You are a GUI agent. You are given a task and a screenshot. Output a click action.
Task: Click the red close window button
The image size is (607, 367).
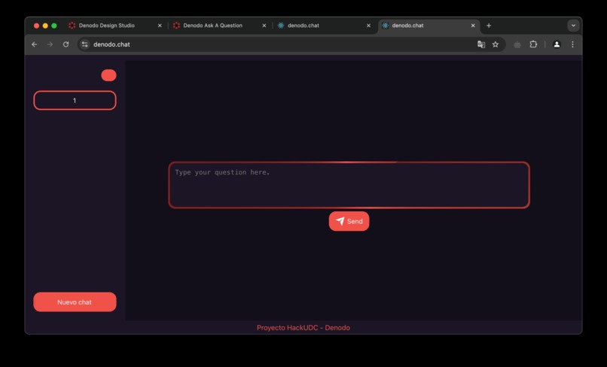coord(36,26)
